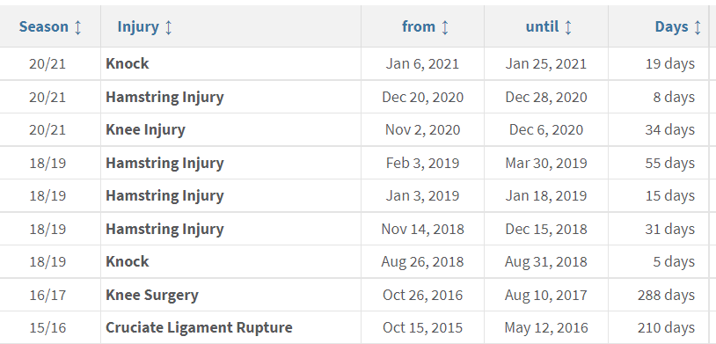Sort table by Season header text
The image size is (716, 344).
[44, 27]
